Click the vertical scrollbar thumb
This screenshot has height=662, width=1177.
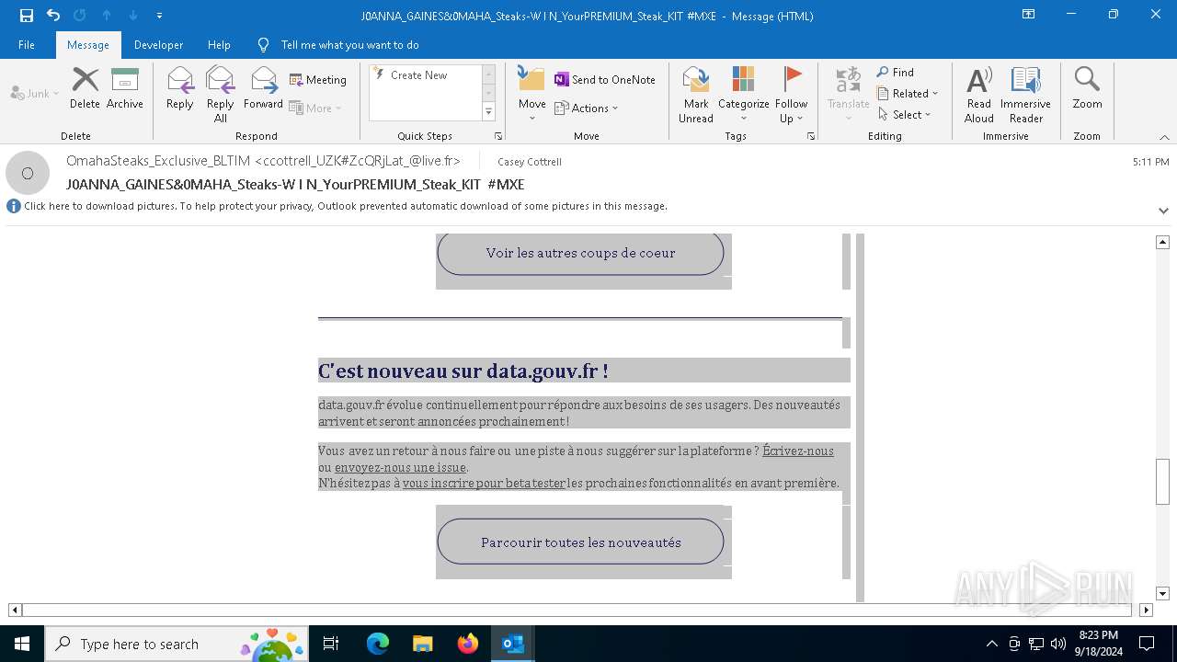coord(1162,481)
